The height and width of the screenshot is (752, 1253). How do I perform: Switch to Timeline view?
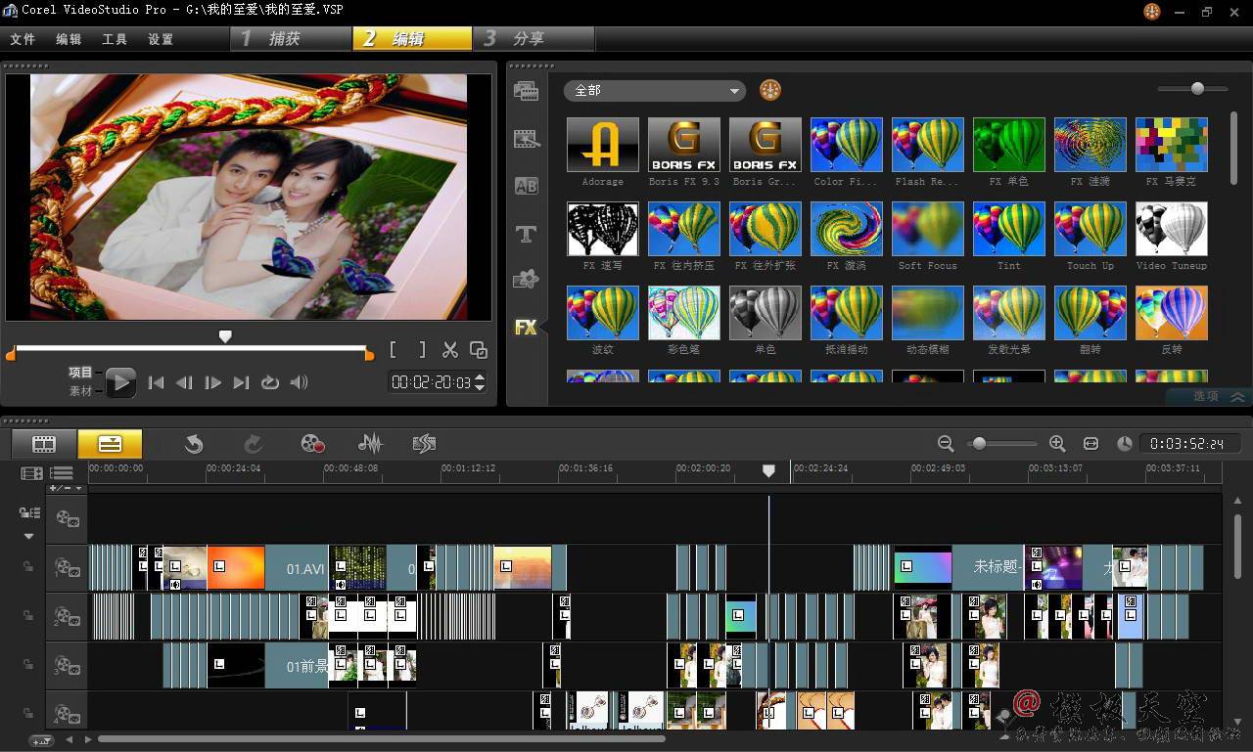[x=110, y=444]
